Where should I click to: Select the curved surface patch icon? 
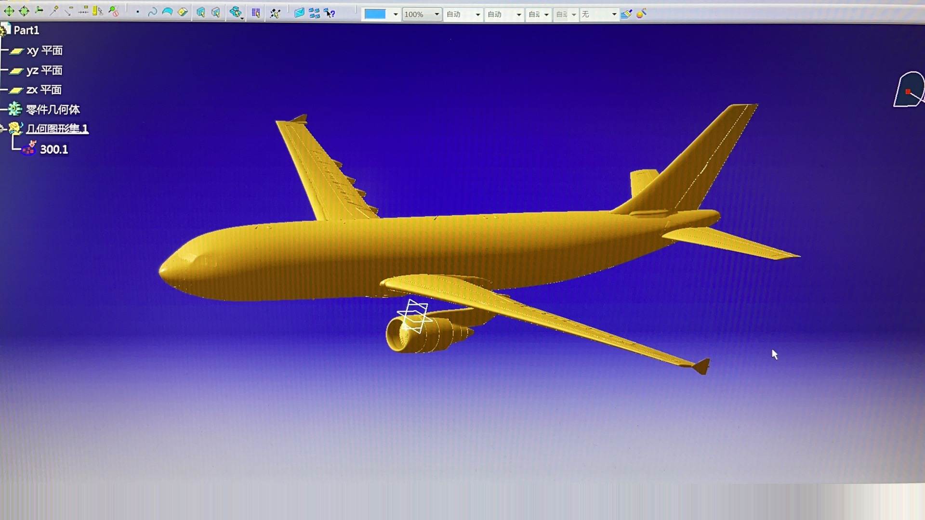point(167,12)
